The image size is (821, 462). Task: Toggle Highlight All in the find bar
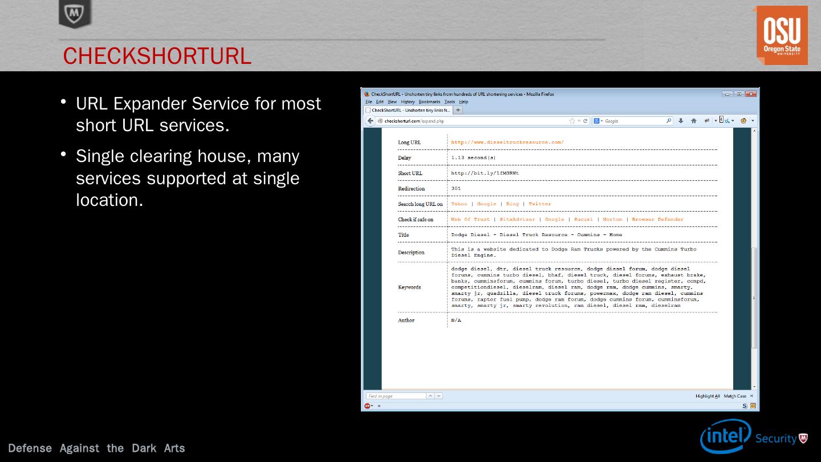point(708,396)
